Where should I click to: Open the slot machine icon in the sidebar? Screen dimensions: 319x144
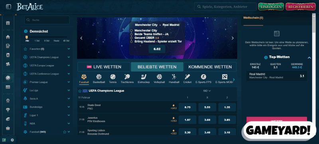coord(8,46)
